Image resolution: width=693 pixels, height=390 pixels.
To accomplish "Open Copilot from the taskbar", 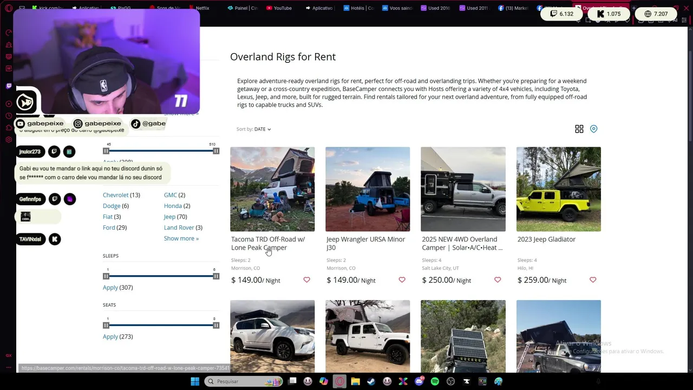I will pos(324,381).
